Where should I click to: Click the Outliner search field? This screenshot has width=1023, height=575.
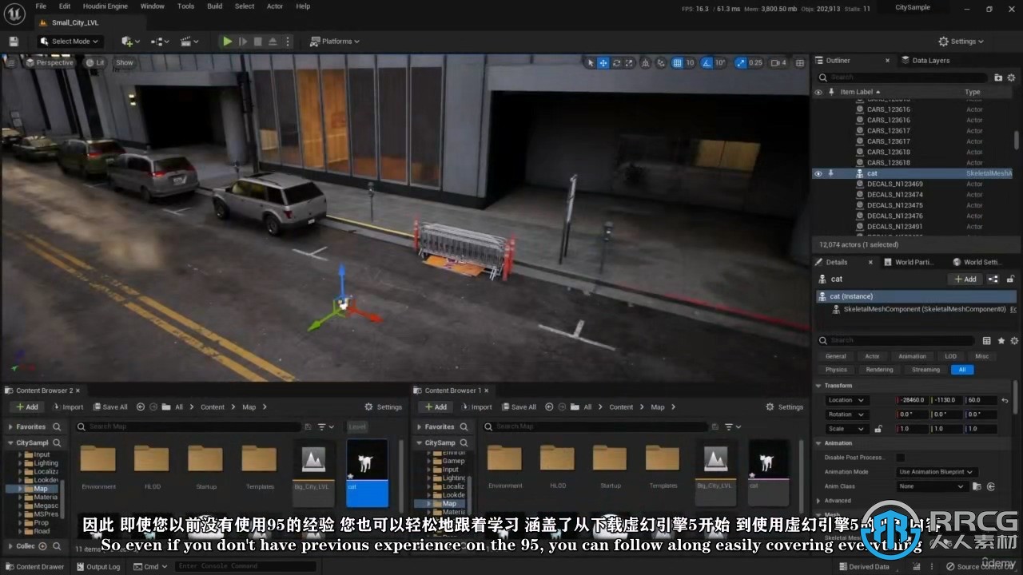903,77
